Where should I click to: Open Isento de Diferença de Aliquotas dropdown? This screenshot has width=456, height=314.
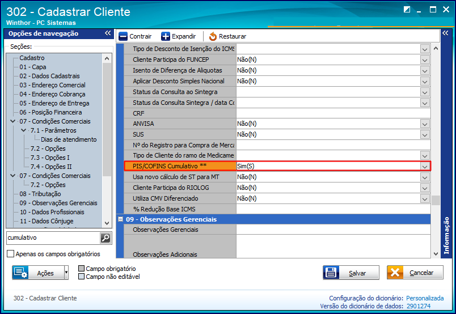425,71
